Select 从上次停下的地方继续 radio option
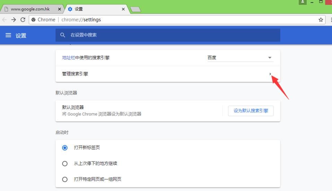Screen dimensions: 332x191 click(x=65, y=164)
